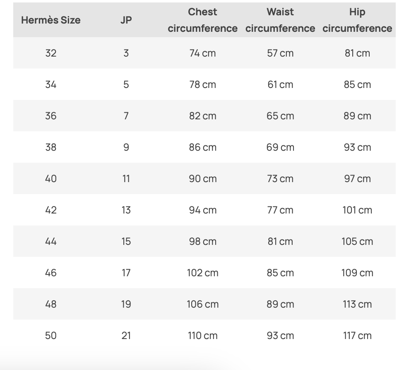This screenshot has height=370, width=404.
Task: Select Hermès size 50 cell
Action: click(x=51, y=335)
